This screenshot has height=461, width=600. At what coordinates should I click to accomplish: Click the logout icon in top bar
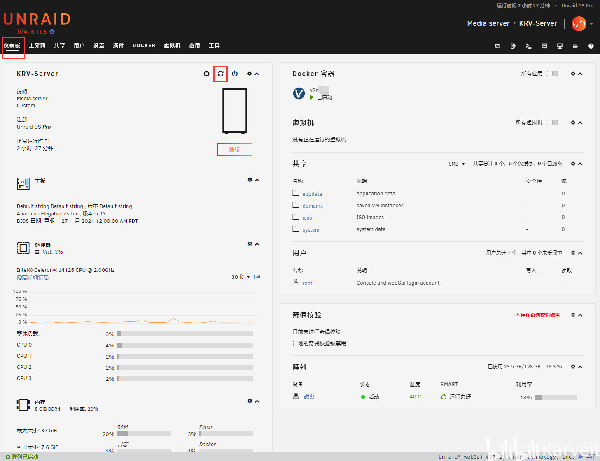coord(513,46)
